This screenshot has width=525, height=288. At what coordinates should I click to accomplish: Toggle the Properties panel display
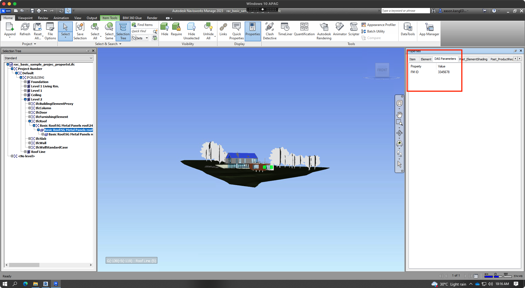point(252,31)
